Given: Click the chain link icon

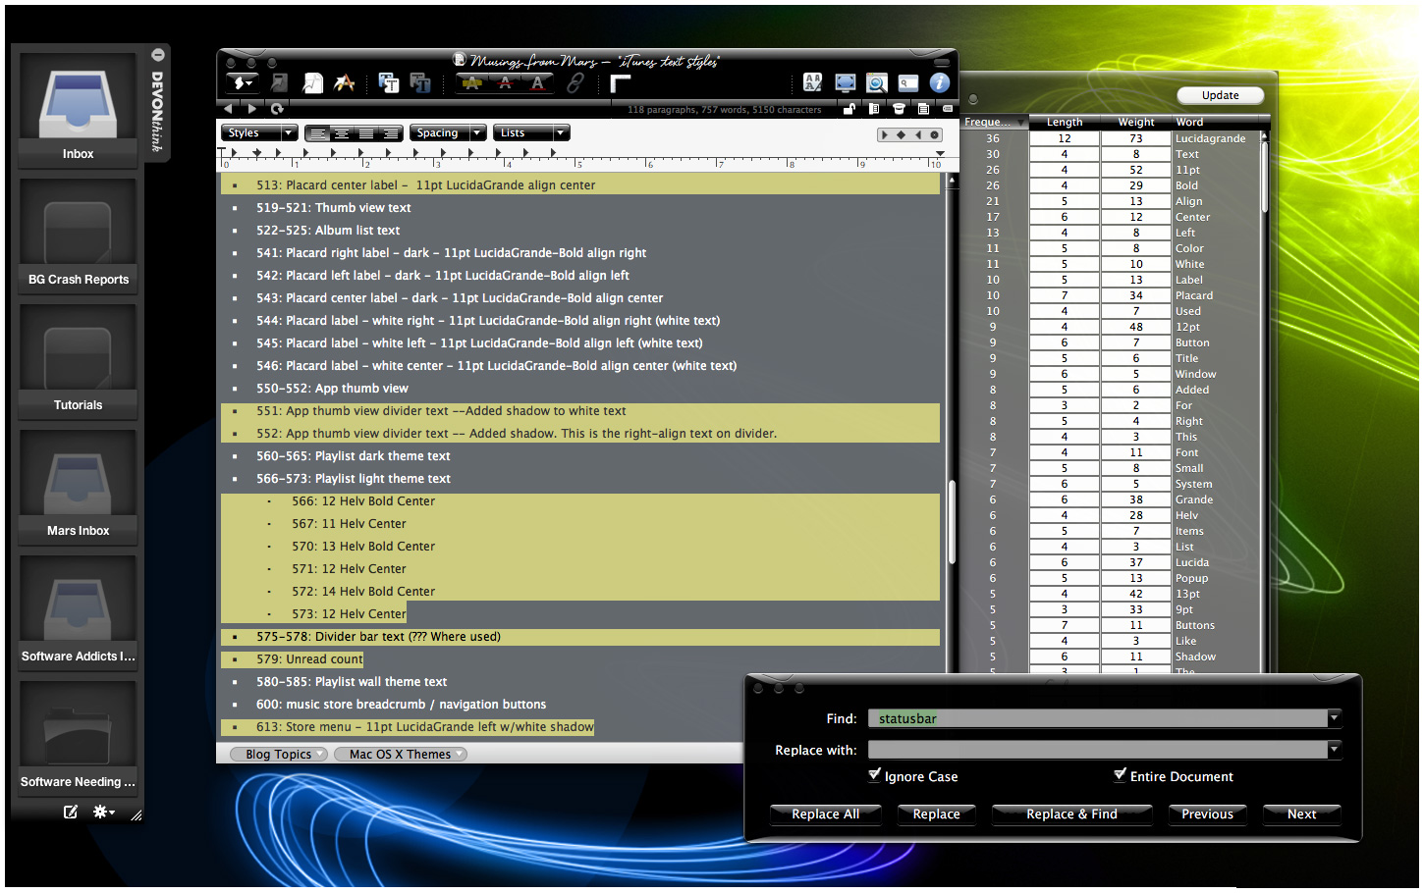Looking at the screenshot, I should [x=575, y=83].
